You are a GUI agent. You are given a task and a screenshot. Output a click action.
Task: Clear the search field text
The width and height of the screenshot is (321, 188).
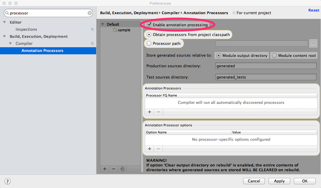(x=90, y=13)
